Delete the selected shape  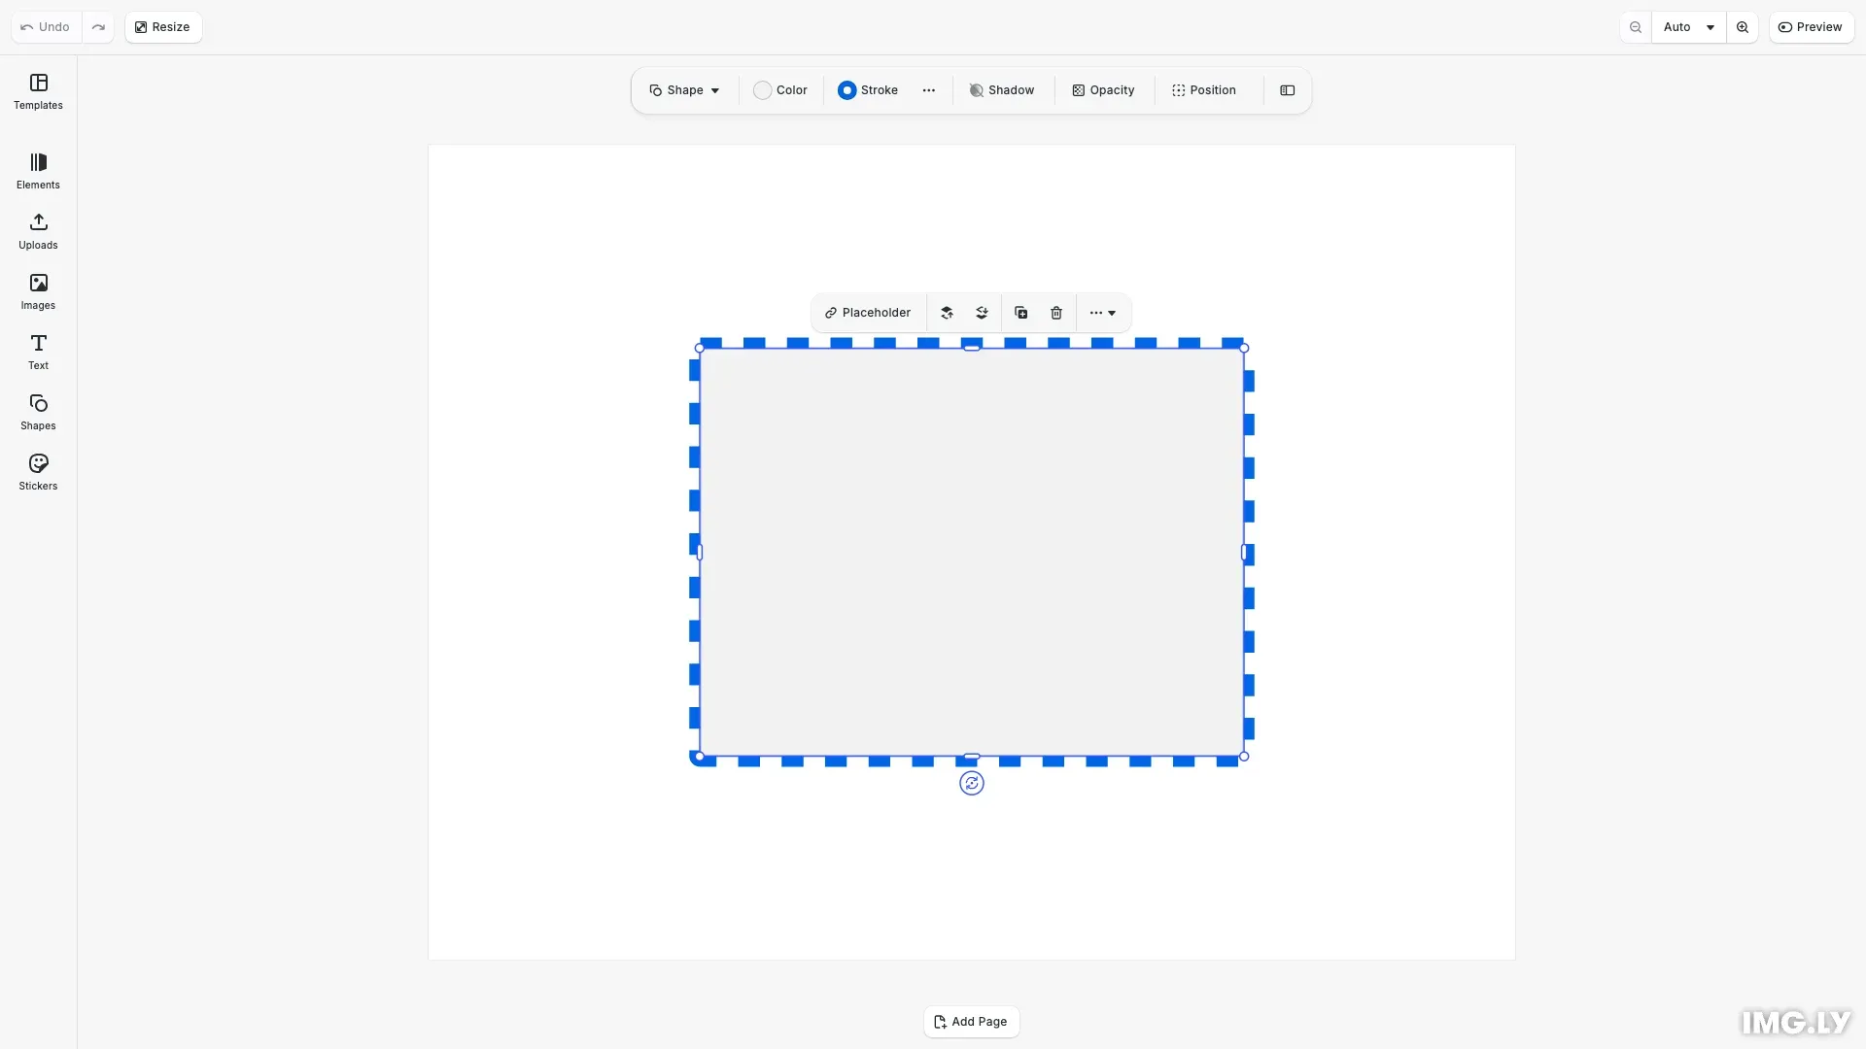point(1055,312)
